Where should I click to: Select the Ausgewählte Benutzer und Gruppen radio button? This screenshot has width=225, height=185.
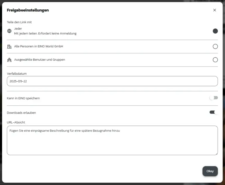pyautogui.click(x=215, y=60)
